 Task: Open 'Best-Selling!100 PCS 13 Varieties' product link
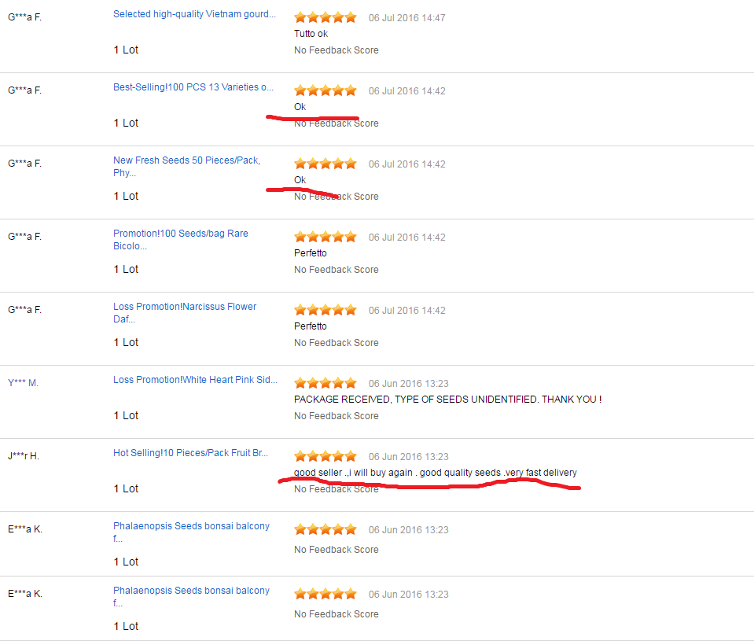point(193,87)
